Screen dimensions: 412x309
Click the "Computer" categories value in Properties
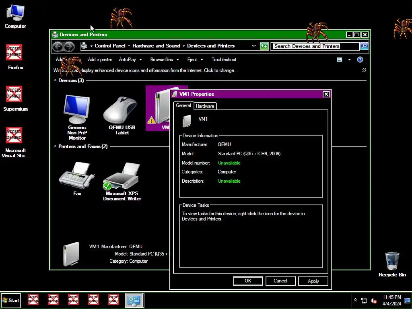click(227, 172)
